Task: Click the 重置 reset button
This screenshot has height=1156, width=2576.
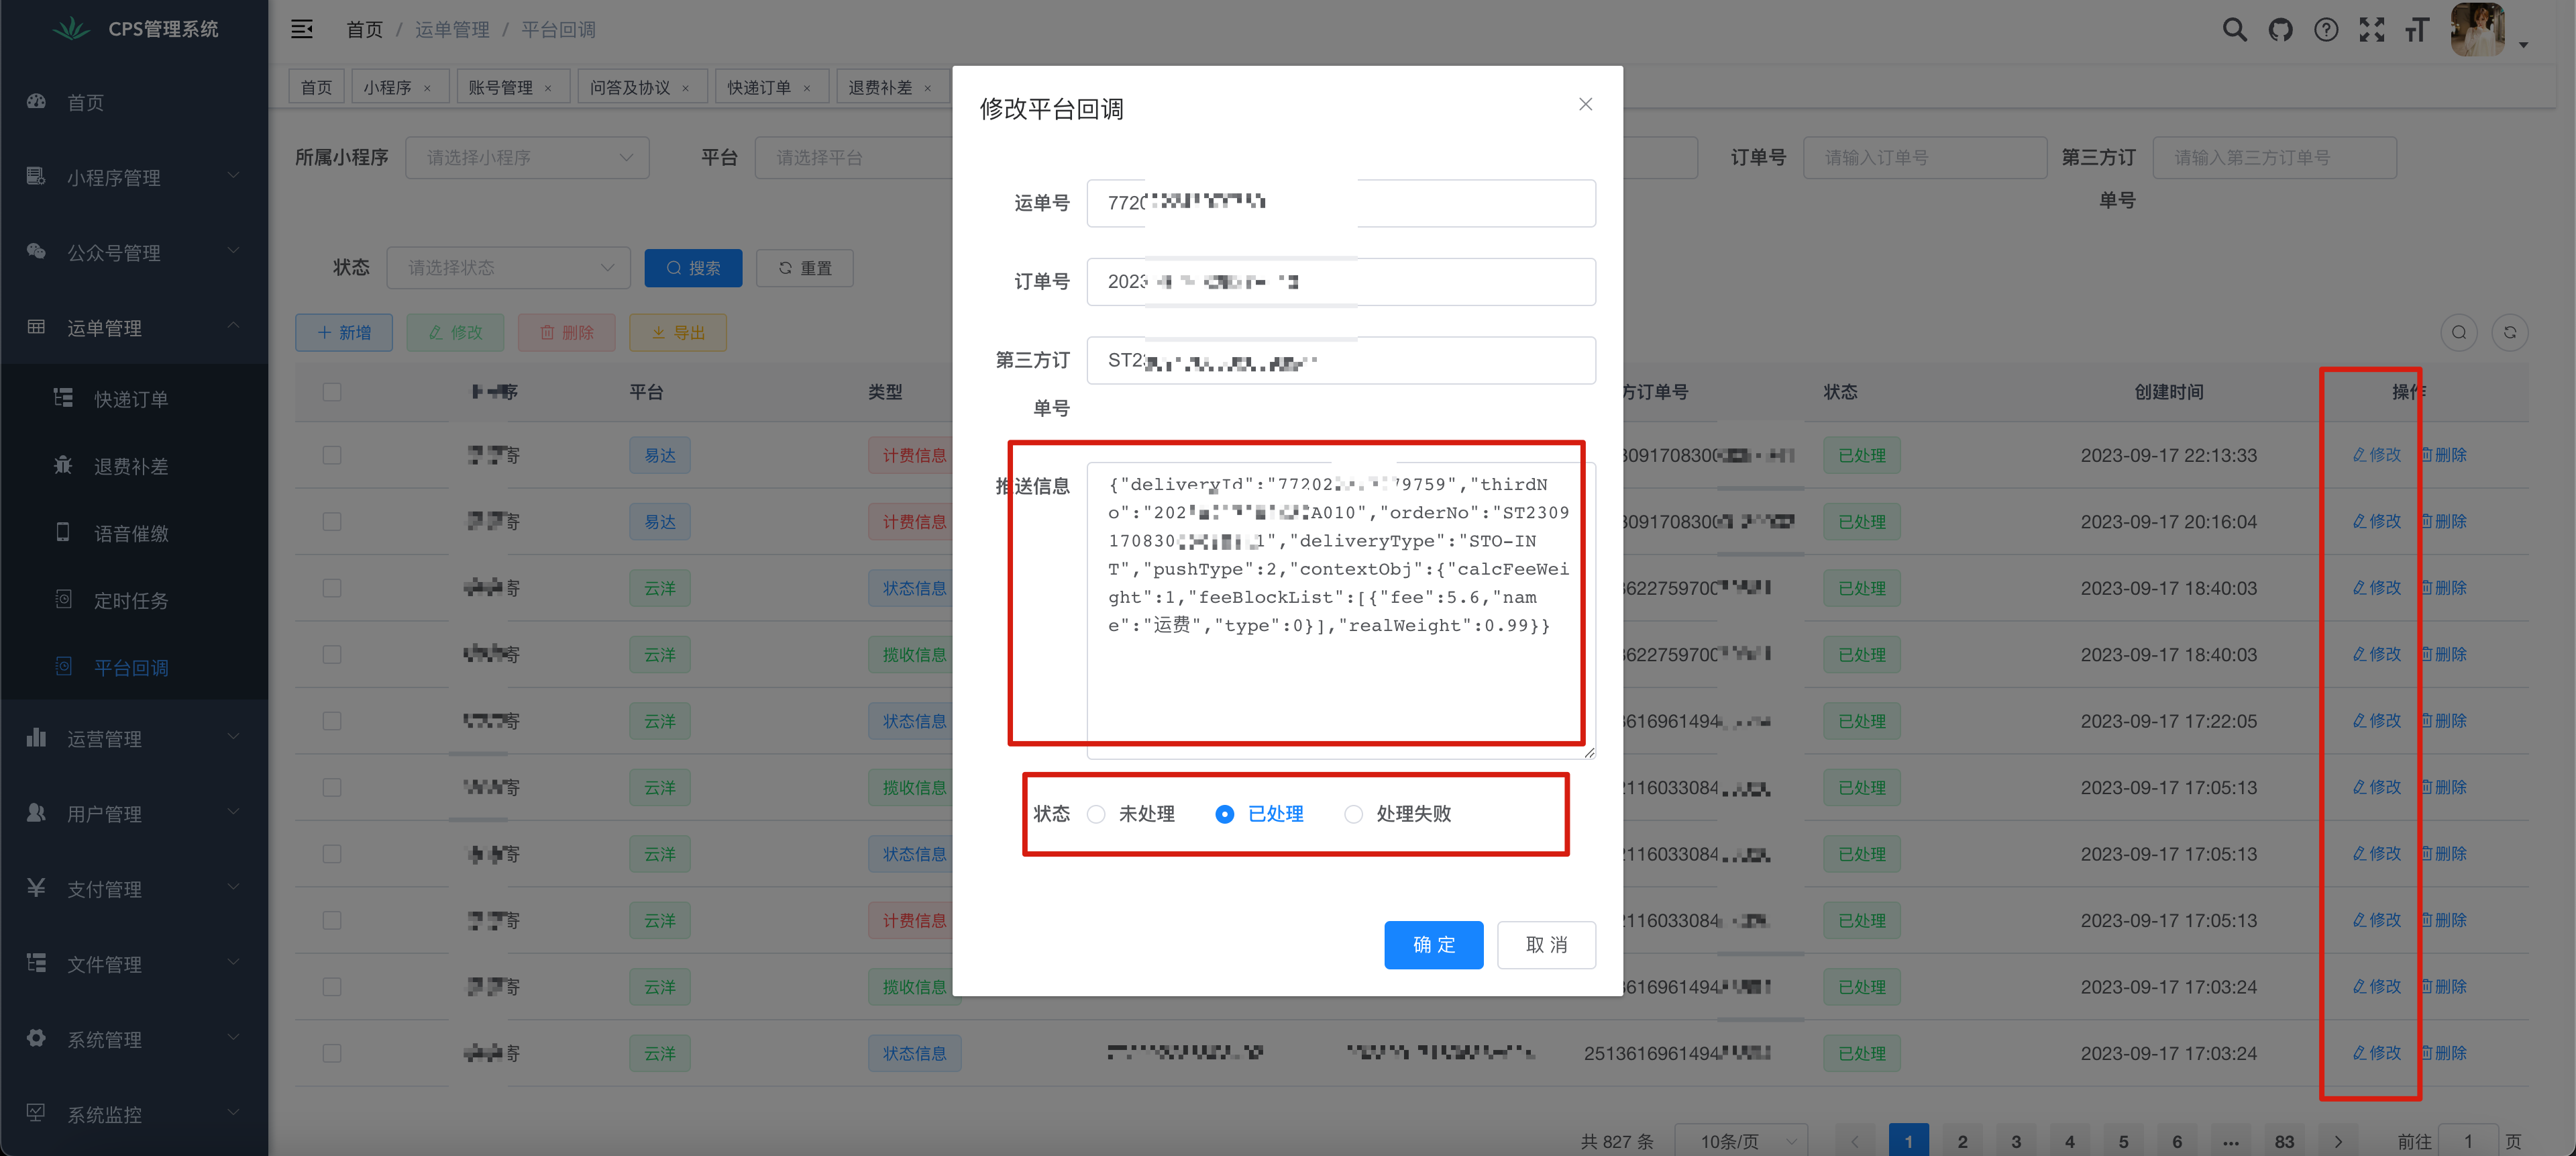Action: point(804,269)
